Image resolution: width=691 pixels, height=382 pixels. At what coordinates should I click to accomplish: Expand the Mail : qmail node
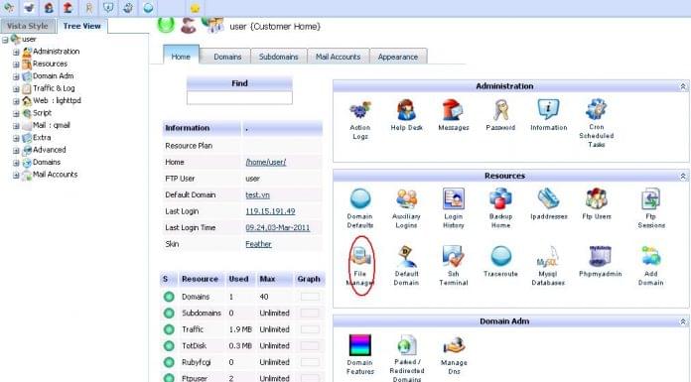pos(16,126)
